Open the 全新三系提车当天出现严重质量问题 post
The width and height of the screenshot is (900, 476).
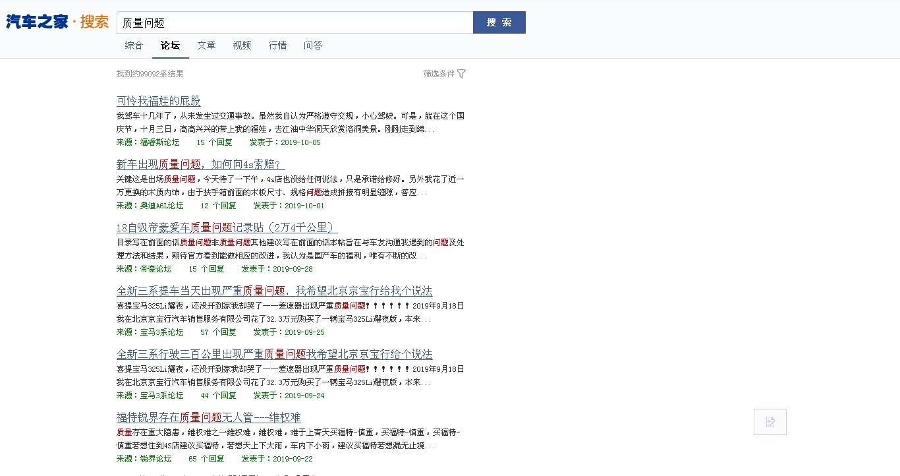coord(274,291)
